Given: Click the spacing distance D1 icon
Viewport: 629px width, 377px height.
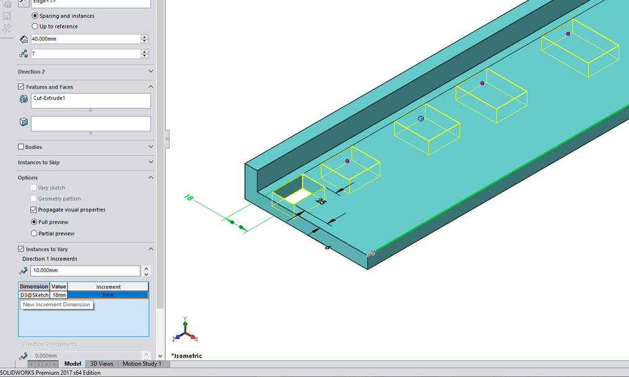Looking at the screenshot, I should pos(24,39).
